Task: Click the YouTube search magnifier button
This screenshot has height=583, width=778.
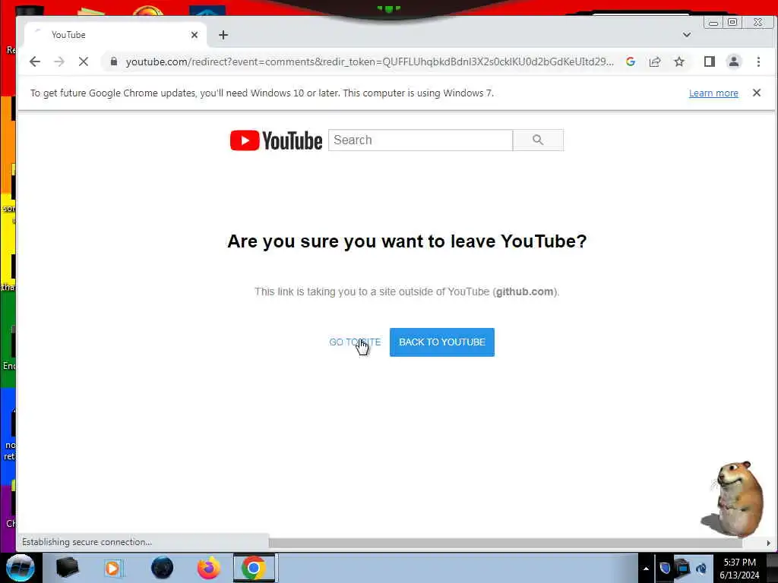Action: click(538, 140)
